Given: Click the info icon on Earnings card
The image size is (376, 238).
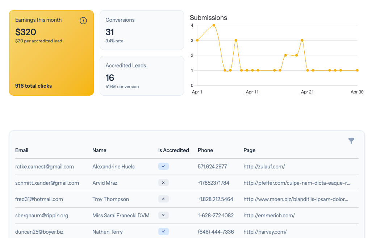Looking at the screenshot, I should [x=83, y=21].
